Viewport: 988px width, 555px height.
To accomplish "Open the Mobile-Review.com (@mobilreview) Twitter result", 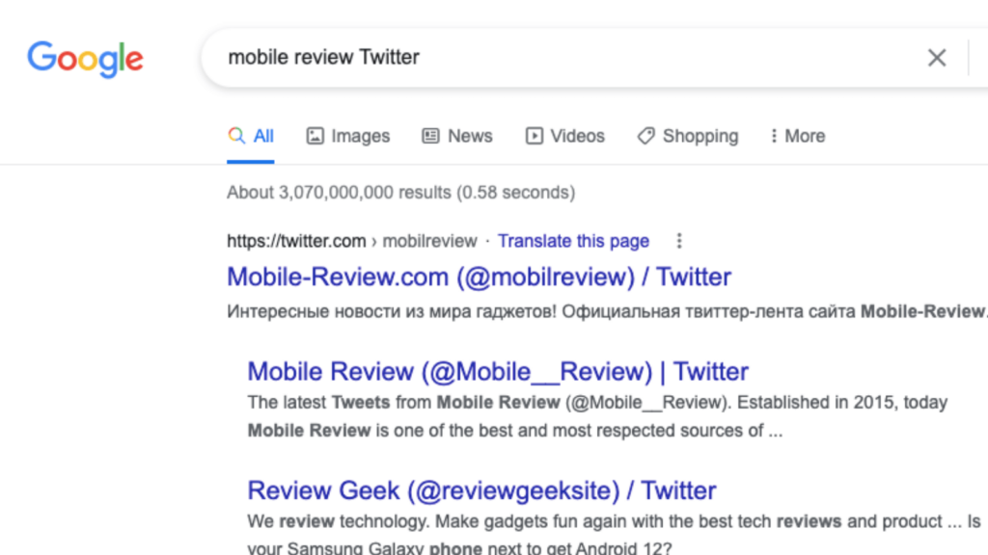I will point(479,277).
